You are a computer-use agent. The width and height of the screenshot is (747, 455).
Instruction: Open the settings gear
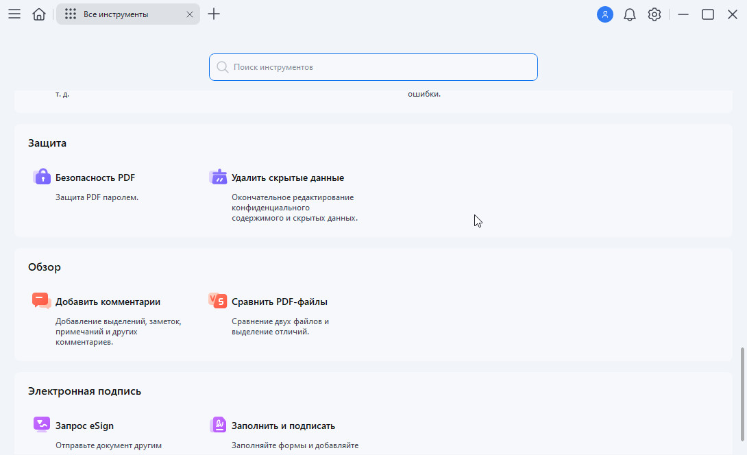coord(654,14)
